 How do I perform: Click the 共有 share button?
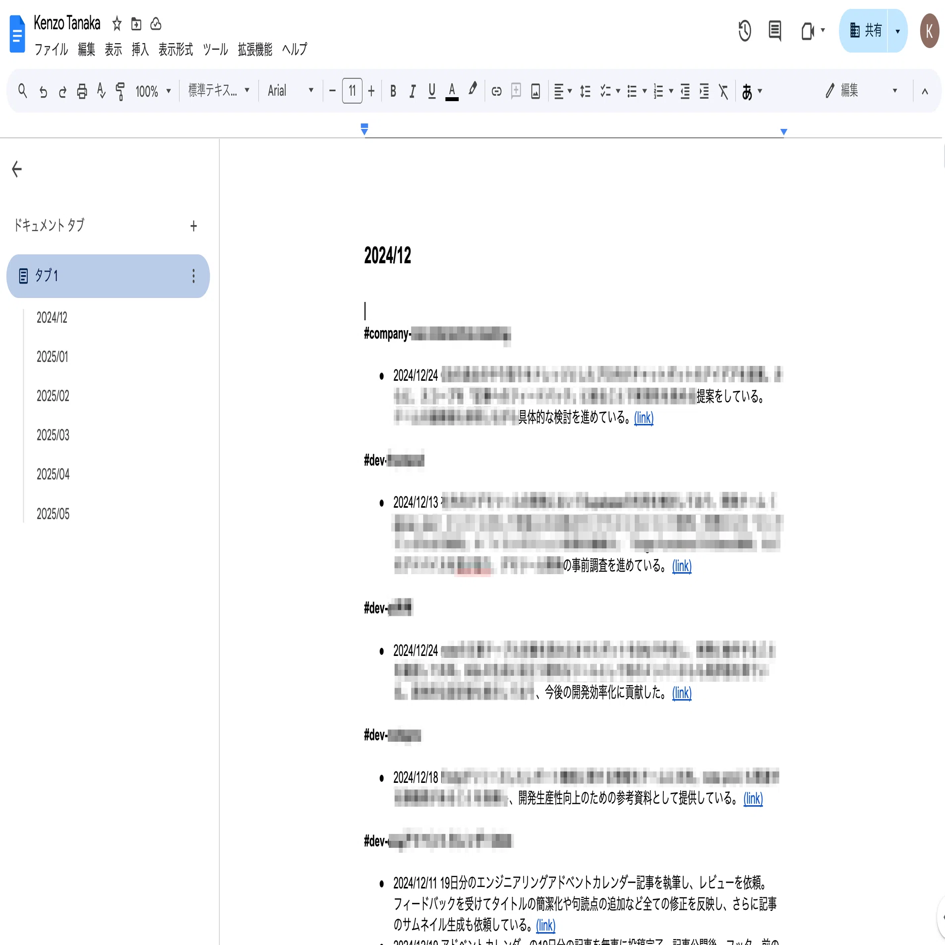pyautogui.click(x=864, y=31)
